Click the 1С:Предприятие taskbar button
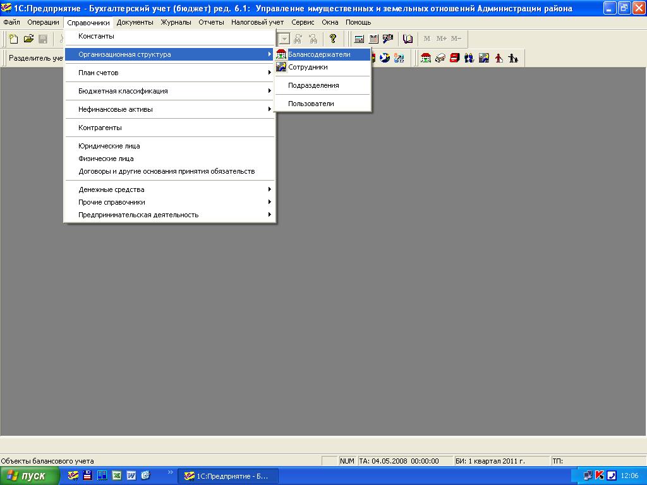Screen dimensions: 647x485 coord(228,476)
